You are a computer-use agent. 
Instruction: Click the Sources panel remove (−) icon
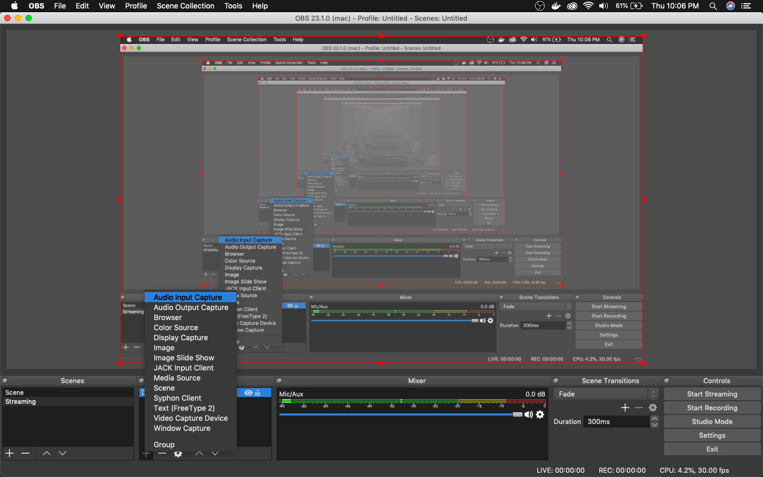click(162, 454)
